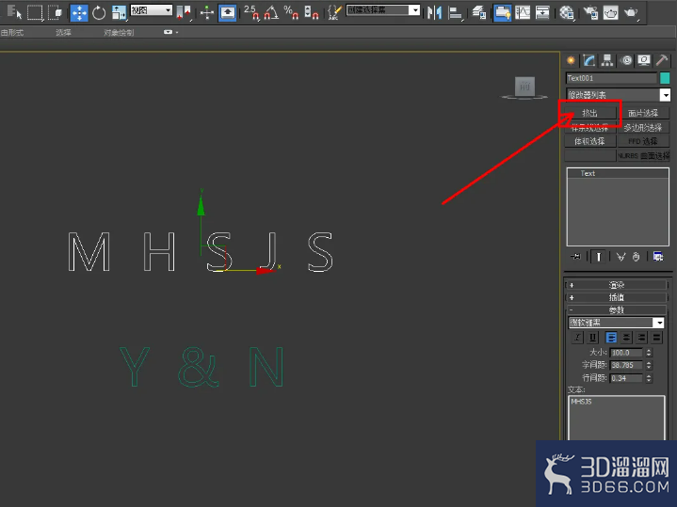Open the Layer Manager icon
Screen dimensions: 677x507
479,12
